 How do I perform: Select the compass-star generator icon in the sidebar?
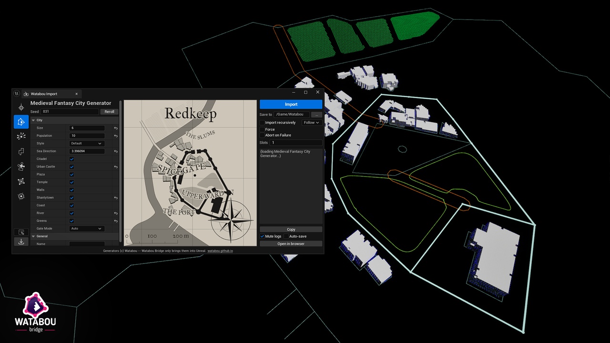coord(21,107)
